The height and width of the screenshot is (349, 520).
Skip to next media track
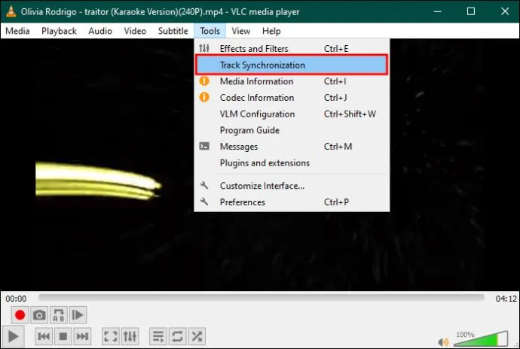(82, 337)
